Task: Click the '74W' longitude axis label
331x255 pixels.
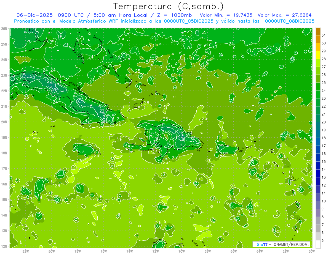Action: (x=129, y=251)
